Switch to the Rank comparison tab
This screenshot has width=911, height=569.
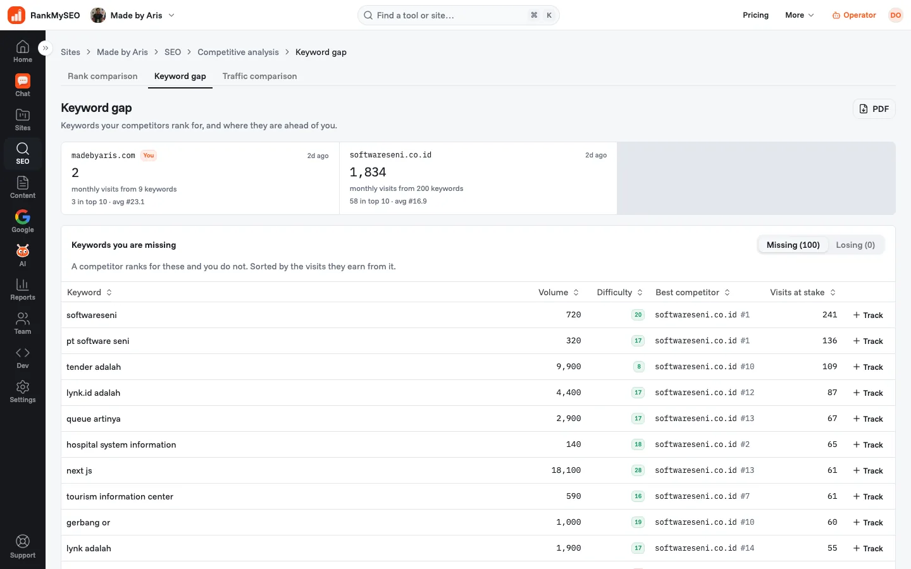(x=102, y=76)
